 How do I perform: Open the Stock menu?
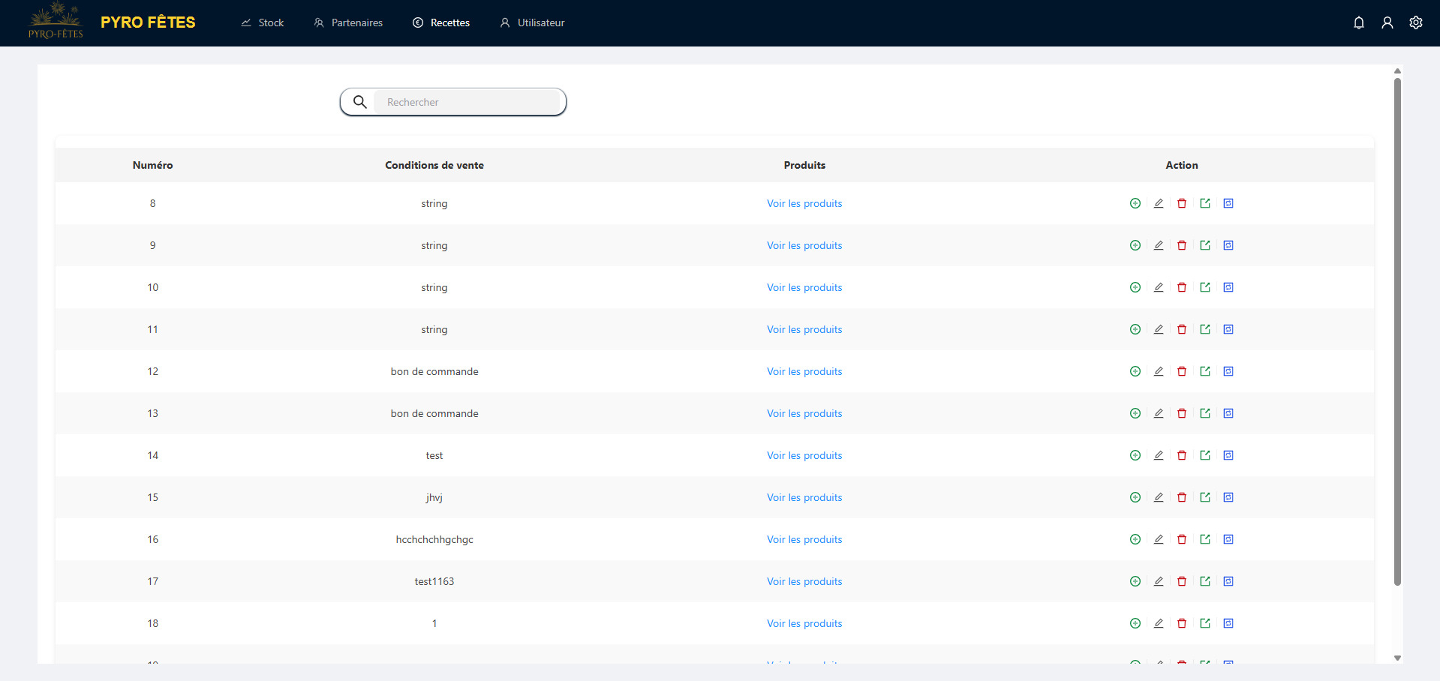click(263, 22)
